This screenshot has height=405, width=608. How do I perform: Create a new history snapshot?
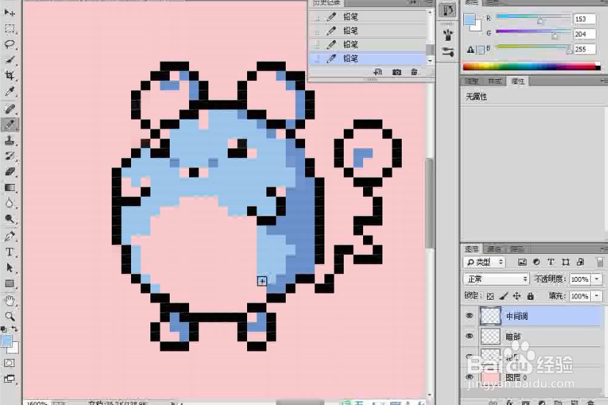tap(396, 72)
